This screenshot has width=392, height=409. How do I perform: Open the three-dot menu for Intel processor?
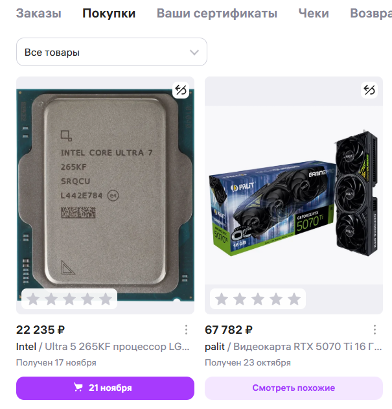186,330
